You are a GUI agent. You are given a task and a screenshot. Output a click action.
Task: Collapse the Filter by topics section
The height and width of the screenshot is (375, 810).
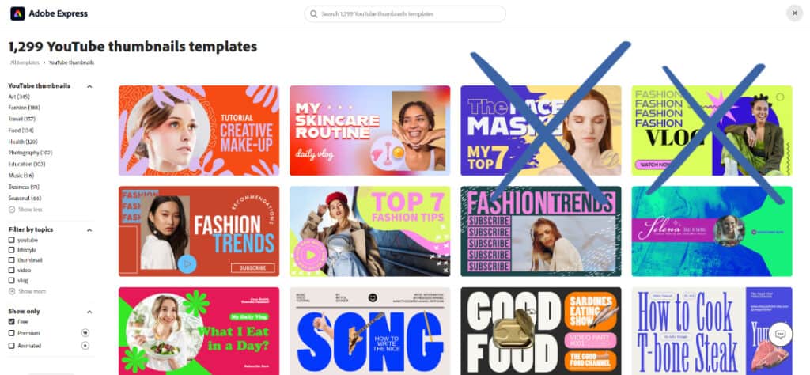click(x=89, y=230)
